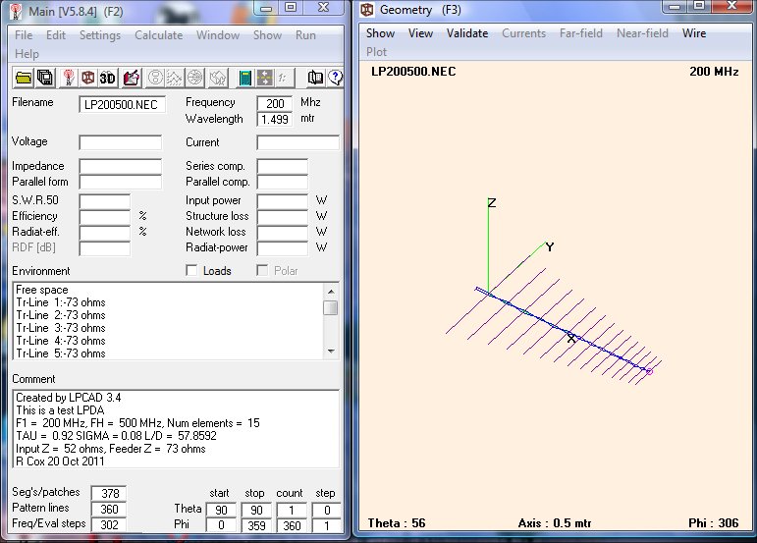Click the open book documentation icon

click(315, 78)
